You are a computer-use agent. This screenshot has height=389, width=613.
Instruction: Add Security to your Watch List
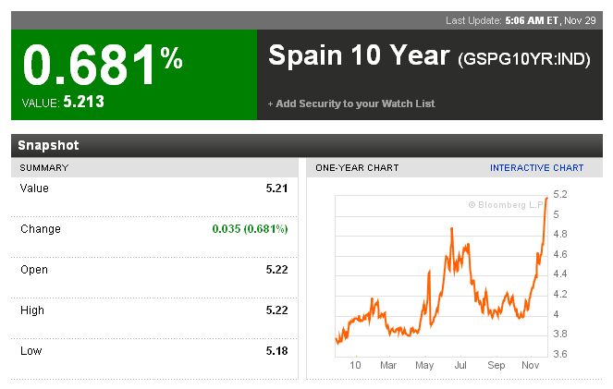355,103
